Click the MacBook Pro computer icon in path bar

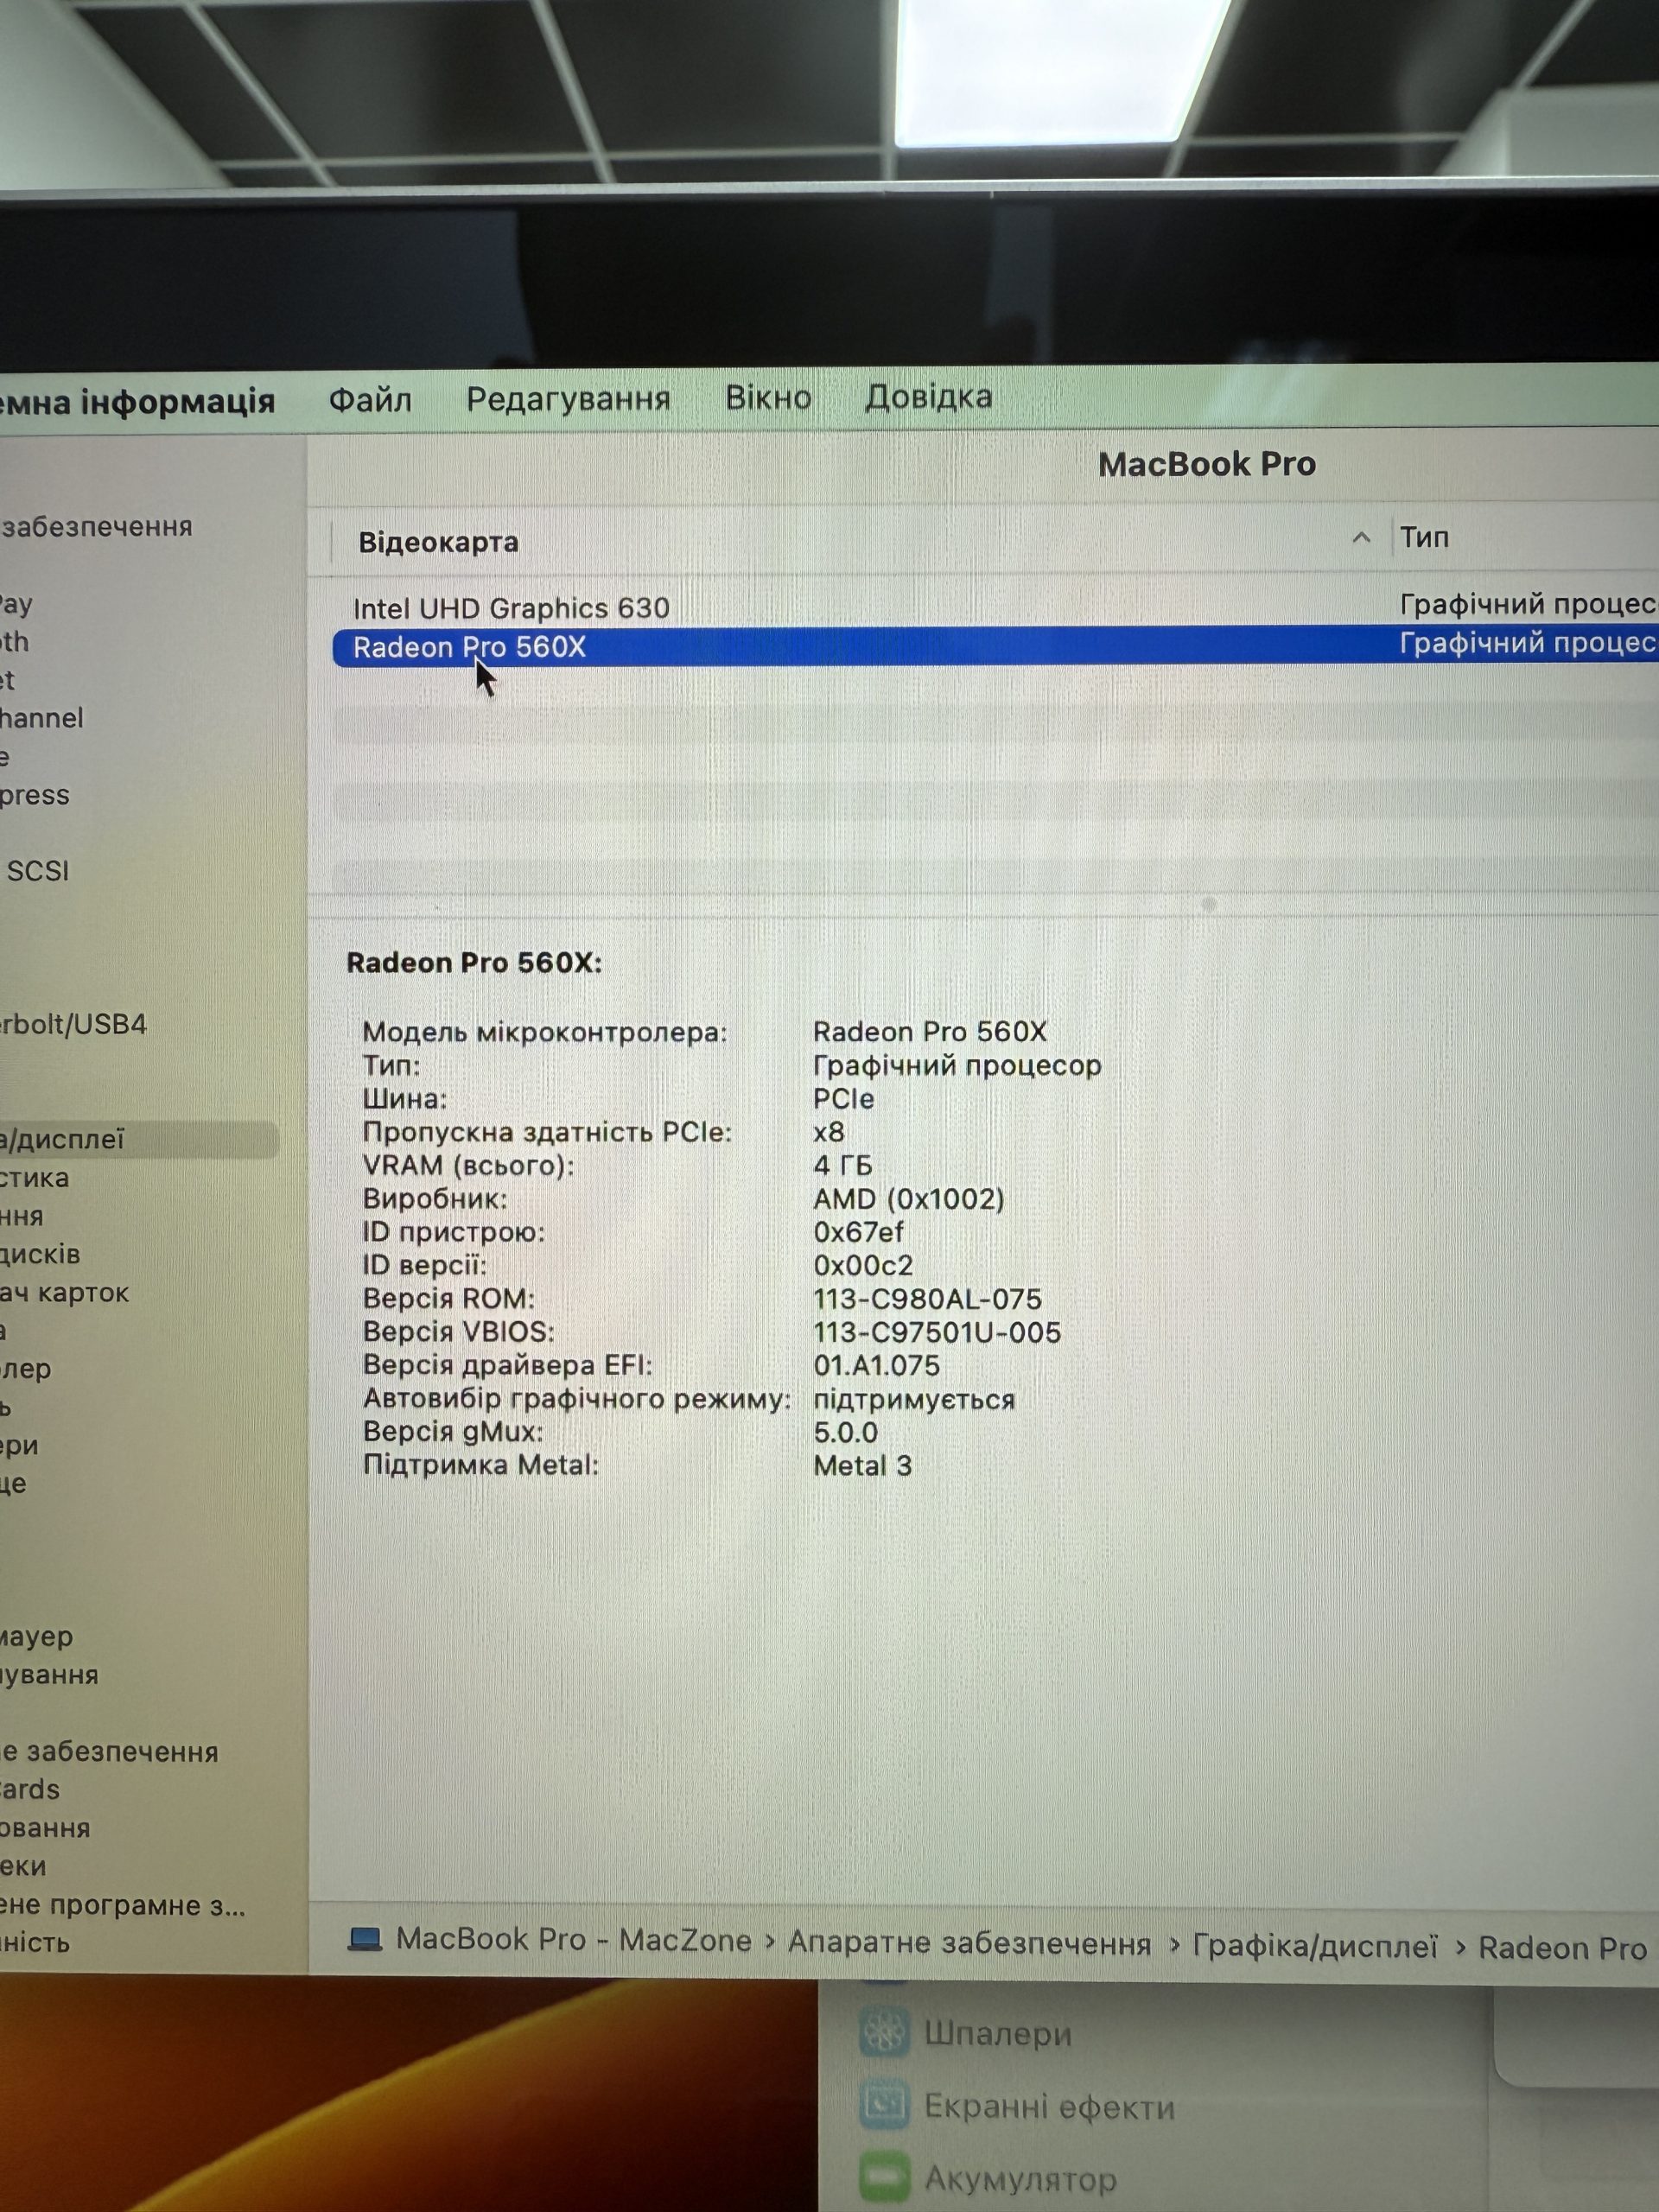point(365,1939)
